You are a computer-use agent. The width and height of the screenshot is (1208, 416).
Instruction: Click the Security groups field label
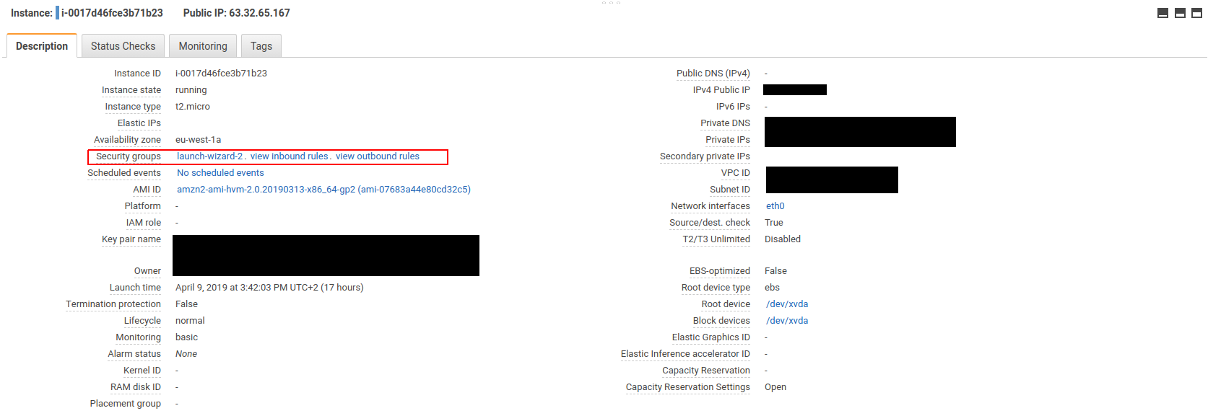coord(129,156)
